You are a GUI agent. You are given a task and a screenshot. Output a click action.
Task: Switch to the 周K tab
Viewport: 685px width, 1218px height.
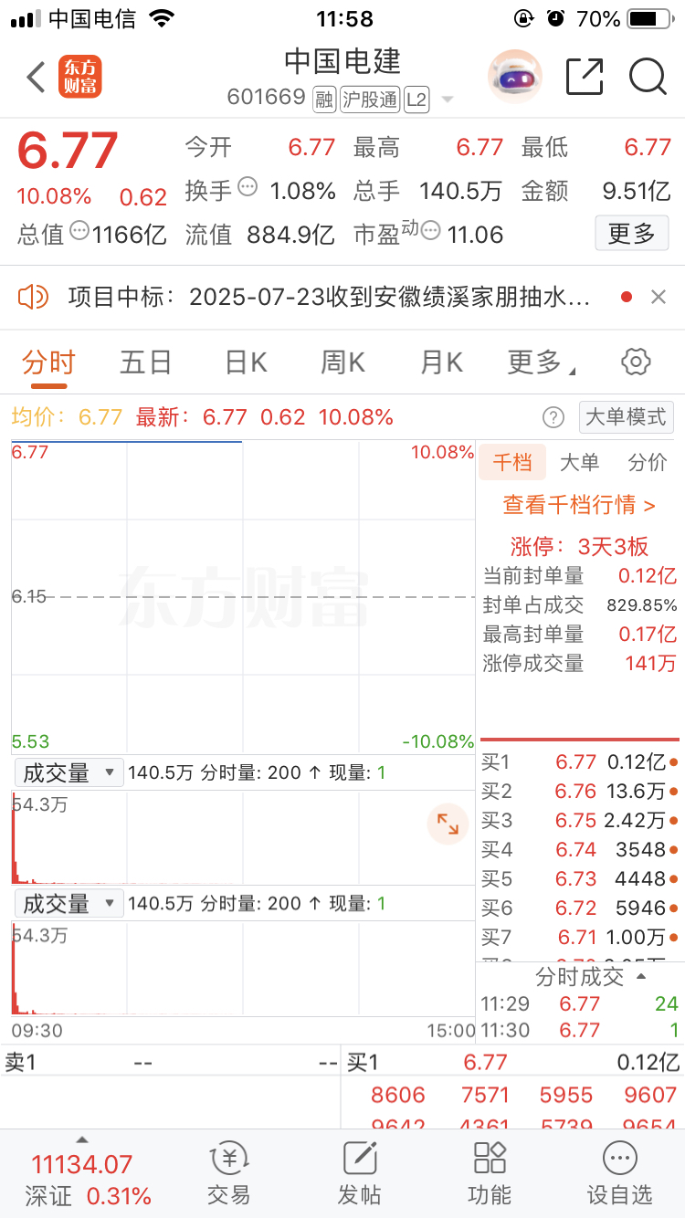(342, 362)
